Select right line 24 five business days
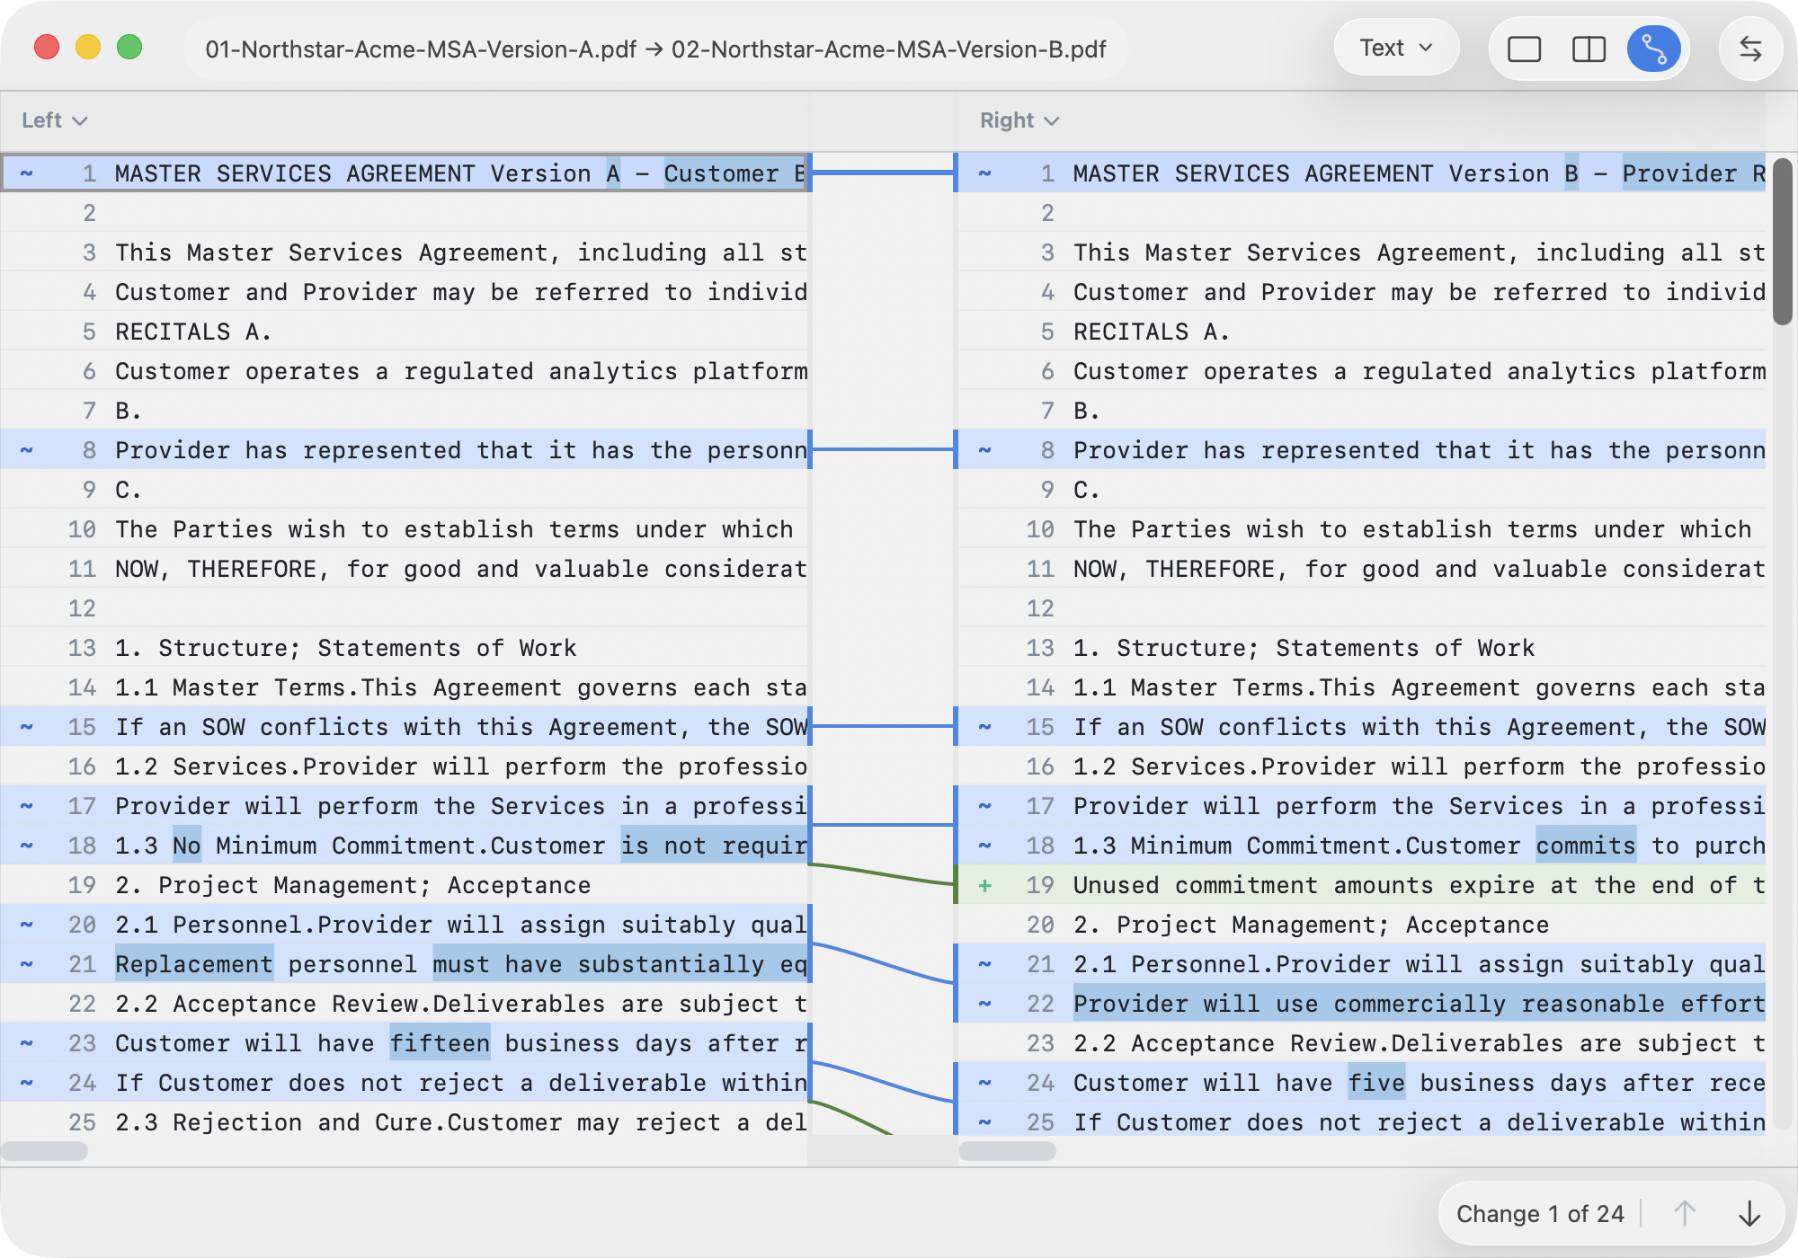The width and height of the screenshot is (1798, 1258). (1361, 1083)
